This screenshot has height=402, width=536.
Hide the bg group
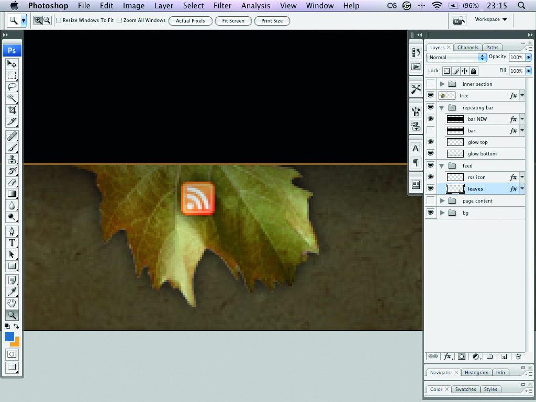coord(431,213)
